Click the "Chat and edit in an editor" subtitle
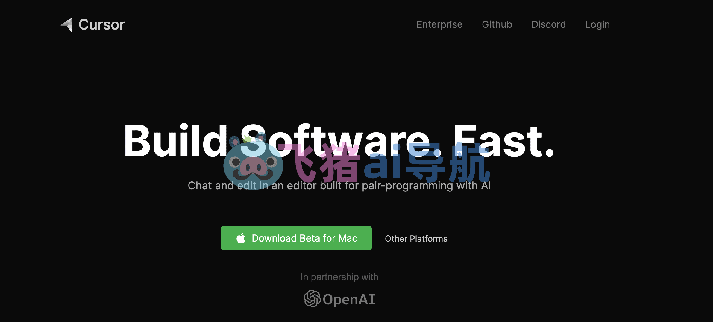713x322 pixels. tap(339, 186)
